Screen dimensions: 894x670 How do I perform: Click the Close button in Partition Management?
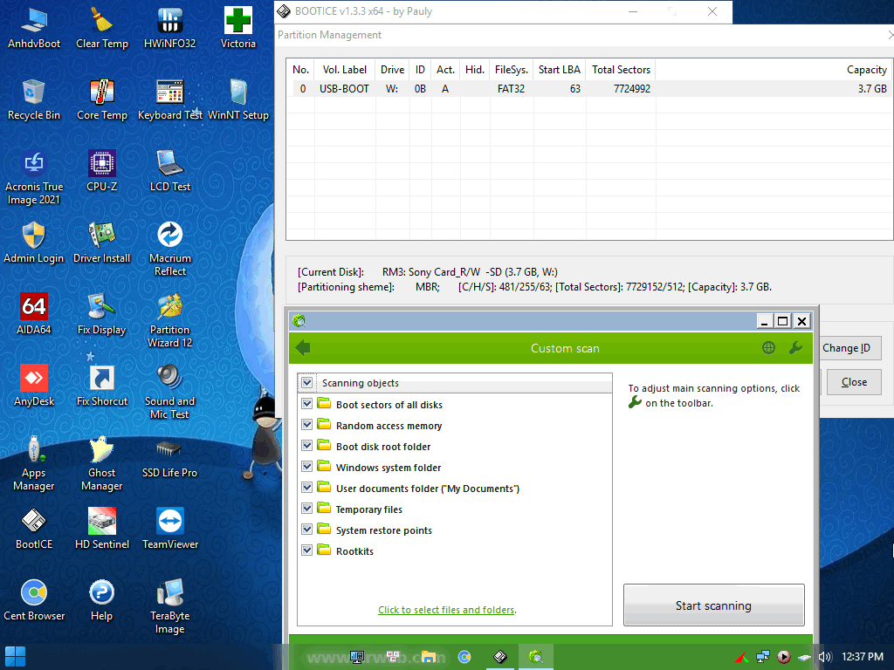(x=854, y=382)
